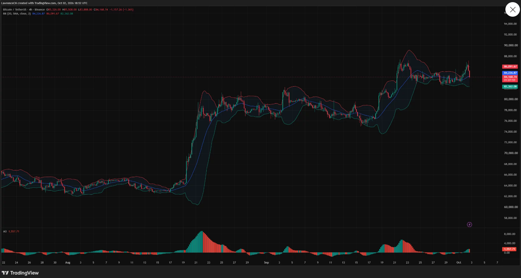Click the 8,000.00 AO scale label
Screen dimensions: 521x278
[x=509, y=234]
